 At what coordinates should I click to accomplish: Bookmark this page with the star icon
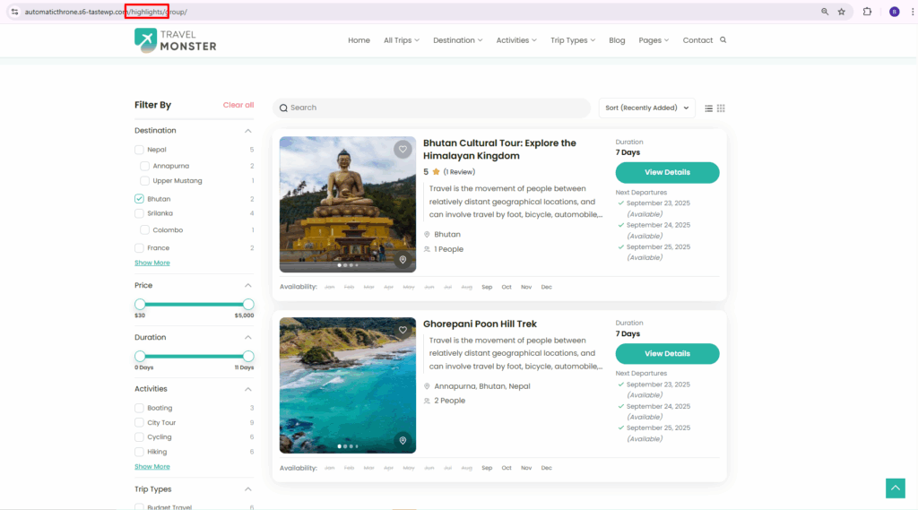[x=841, y=12]
